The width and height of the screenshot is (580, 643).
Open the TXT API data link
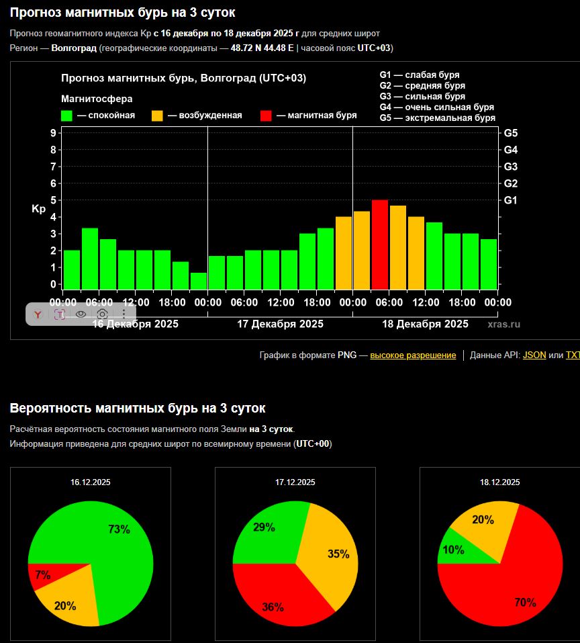coord(573,355)
